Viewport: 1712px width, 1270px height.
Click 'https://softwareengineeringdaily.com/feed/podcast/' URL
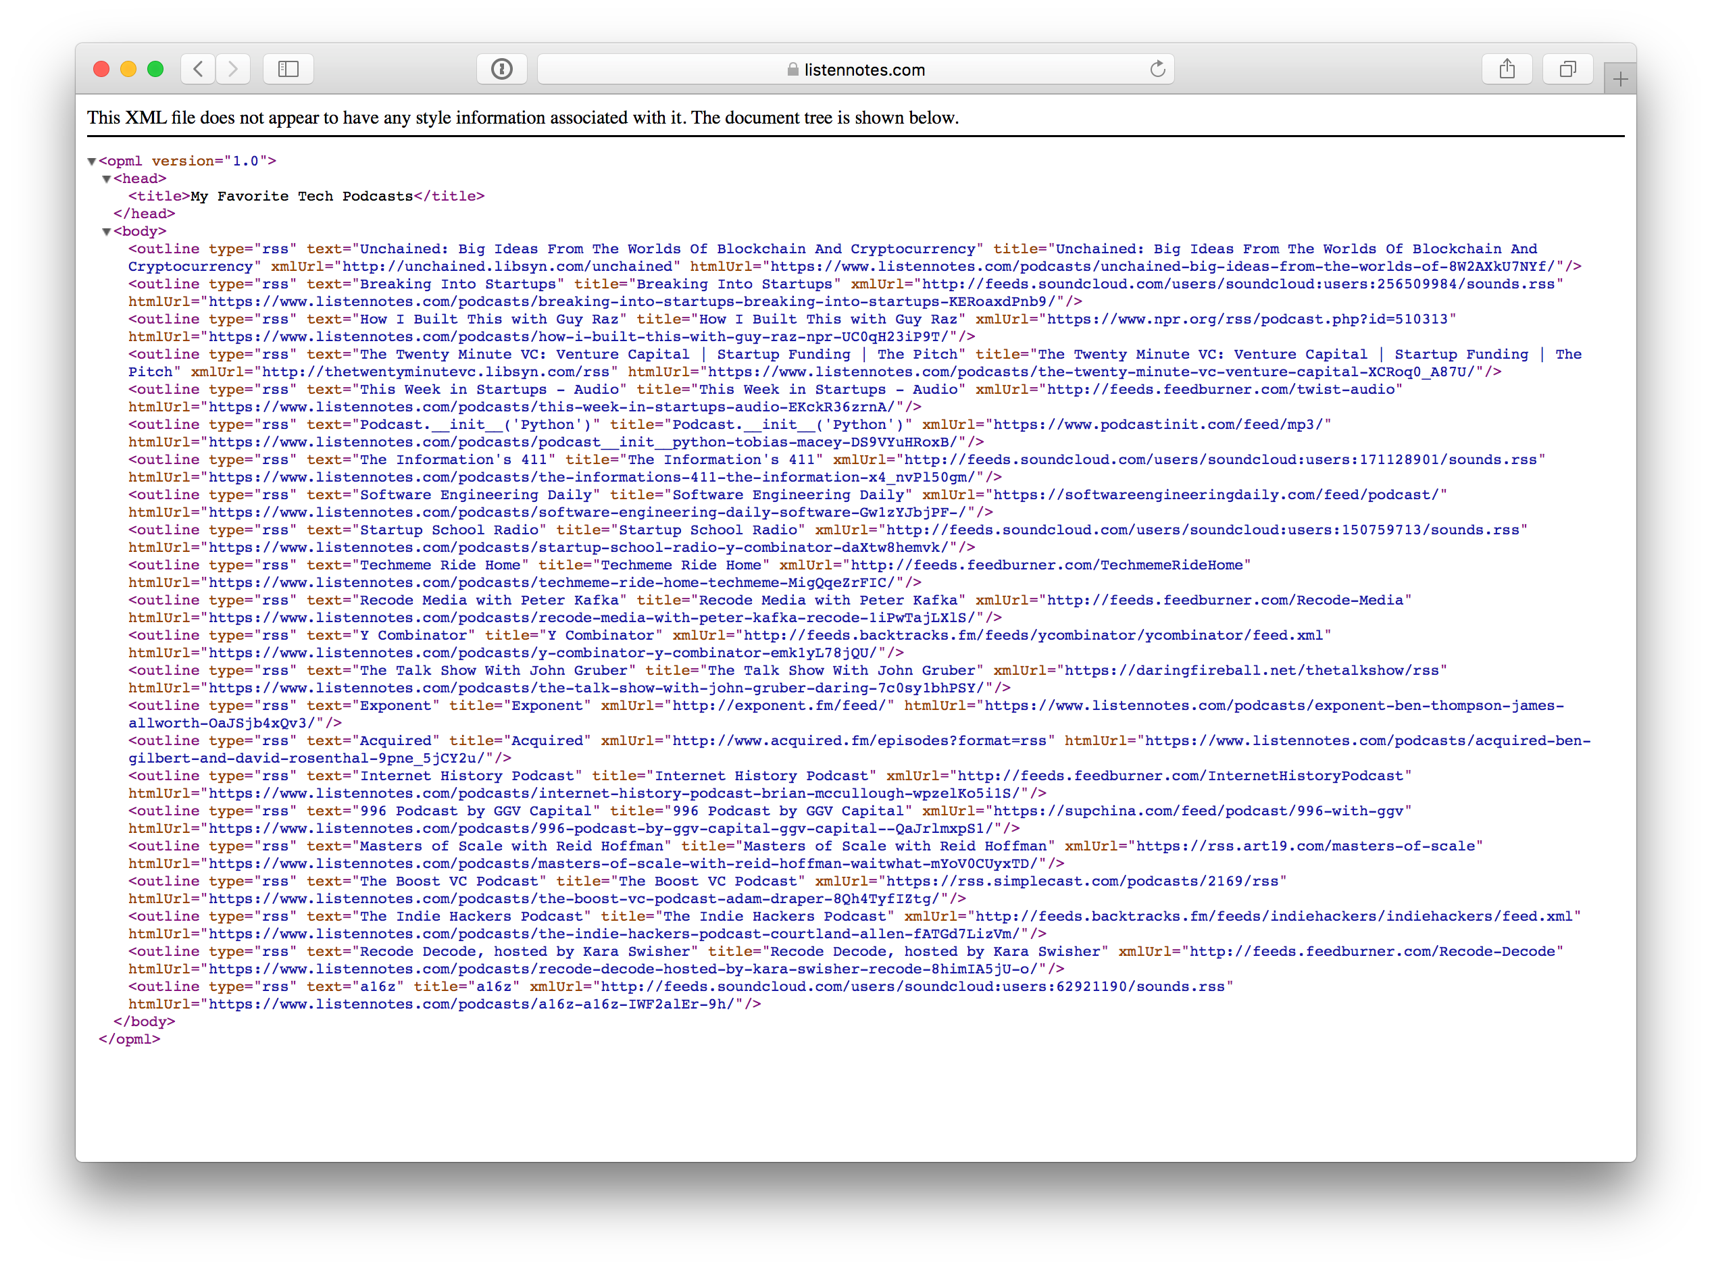coord(1216,495)
